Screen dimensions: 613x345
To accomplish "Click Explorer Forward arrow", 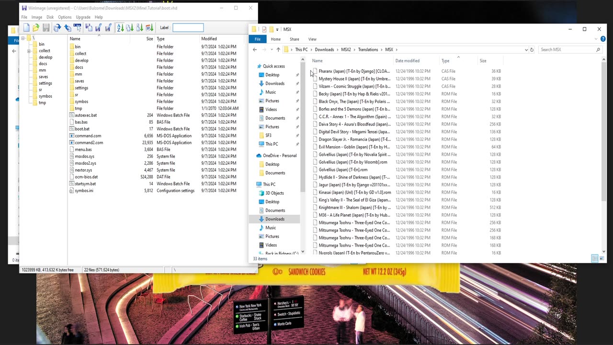I will [x=264, y=50].
